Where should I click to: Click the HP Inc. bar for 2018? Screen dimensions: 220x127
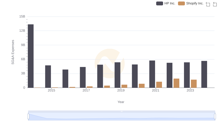coord(100,76)
